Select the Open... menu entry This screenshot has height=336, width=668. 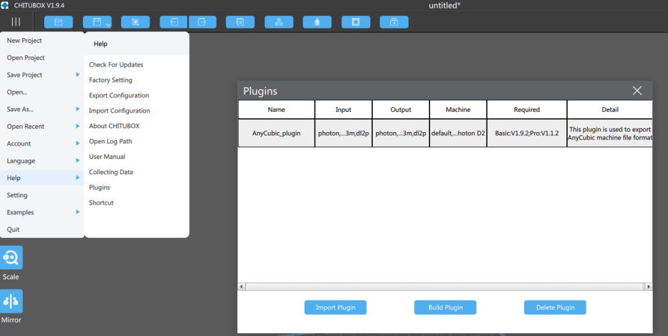42,92
